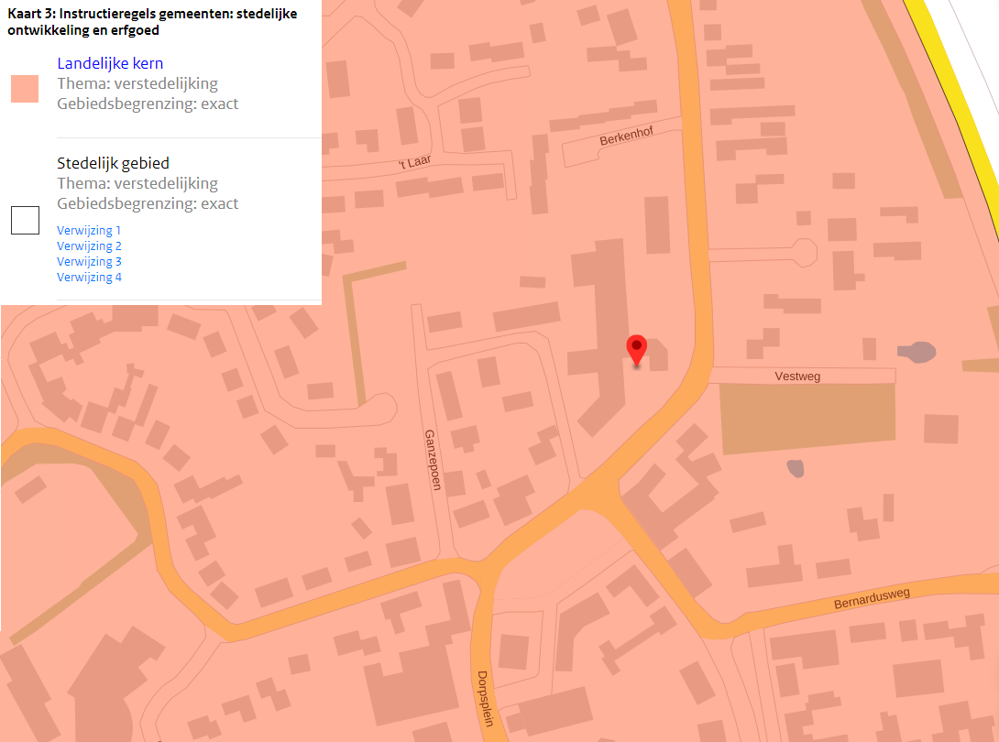The height and width of the screenshot is (742, 999).
Task: Click the white Stedelijk gebied legend swatch
Action: click(x=25, y=220)
